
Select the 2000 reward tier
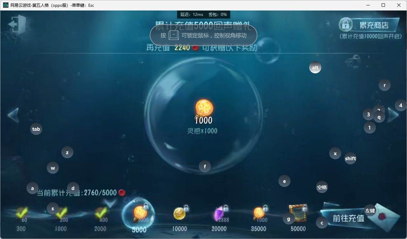101,218
